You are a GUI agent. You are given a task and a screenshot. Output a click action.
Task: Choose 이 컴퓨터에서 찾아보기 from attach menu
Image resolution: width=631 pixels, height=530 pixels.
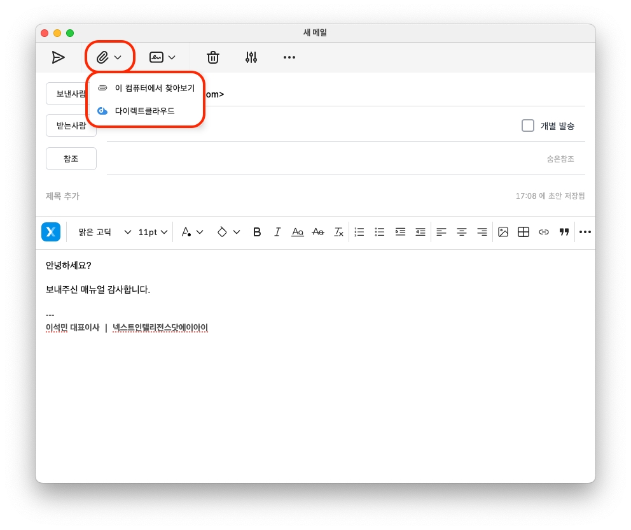(x=154, y=88)
